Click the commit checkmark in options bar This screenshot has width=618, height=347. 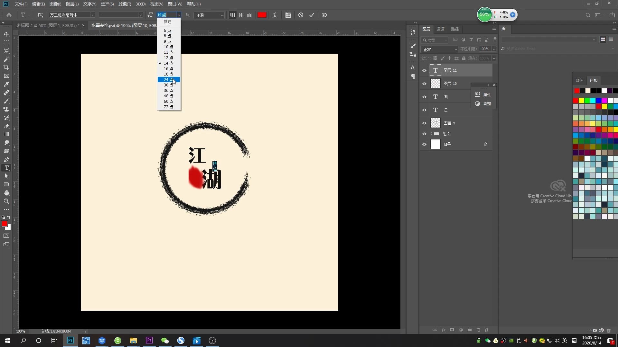click(312, 15)
